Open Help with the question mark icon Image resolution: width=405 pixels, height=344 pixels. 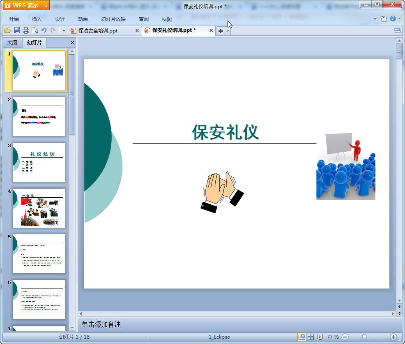[393, 18]
